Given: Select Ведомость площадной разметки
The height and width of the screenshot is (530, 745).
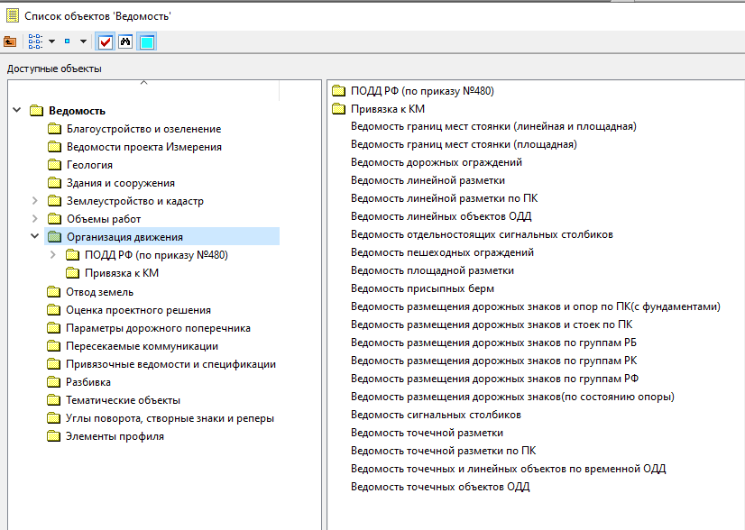Looking at the screenshot, I should tap(432, 270).
